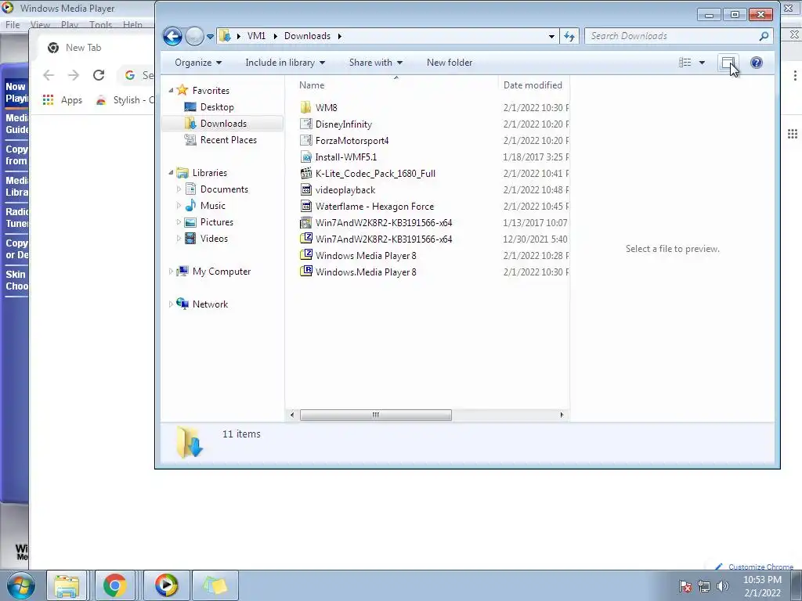Open Chrome from the taskbar

coord(114,585)
